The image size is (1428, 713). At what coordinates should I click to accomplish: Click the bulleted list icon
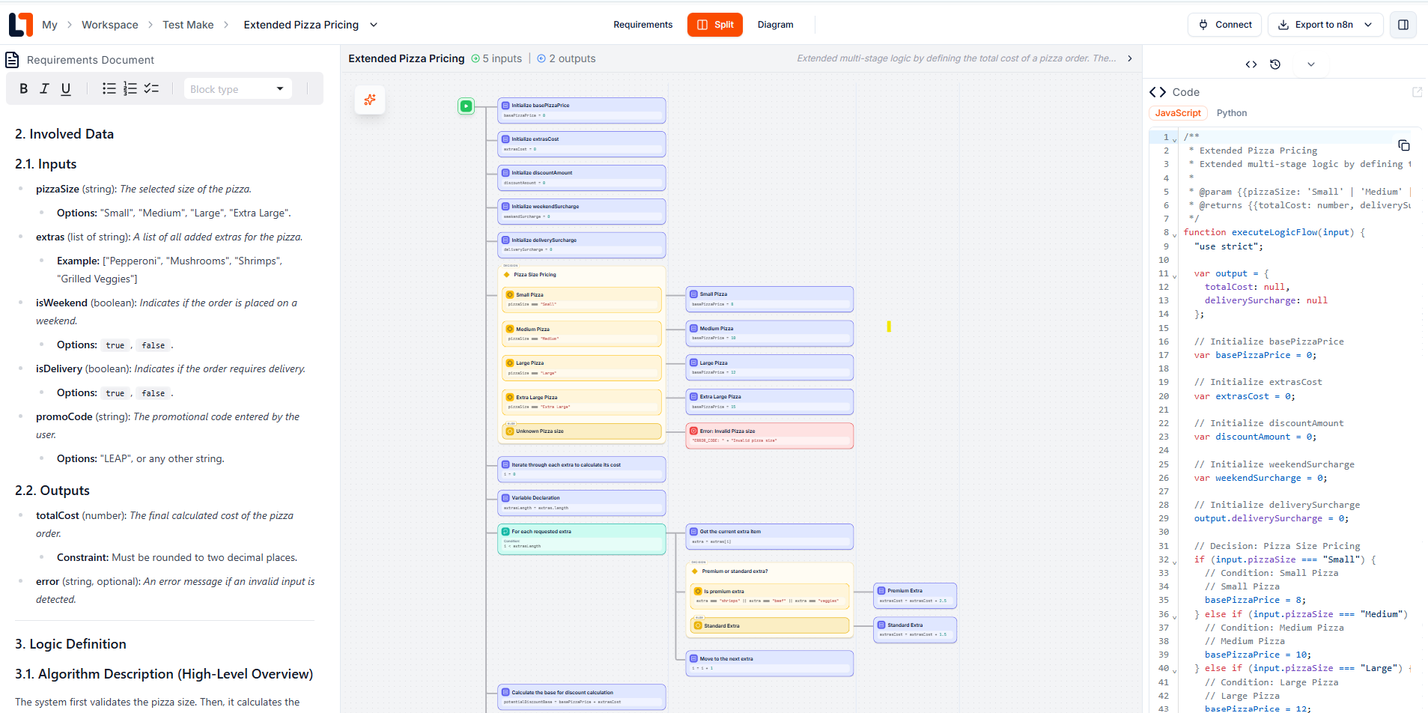click(109, 88)
